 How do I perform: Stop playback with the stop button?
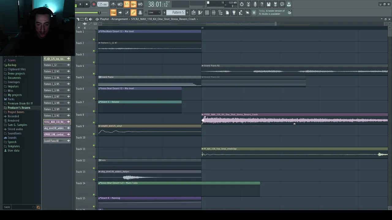[87, 4]
